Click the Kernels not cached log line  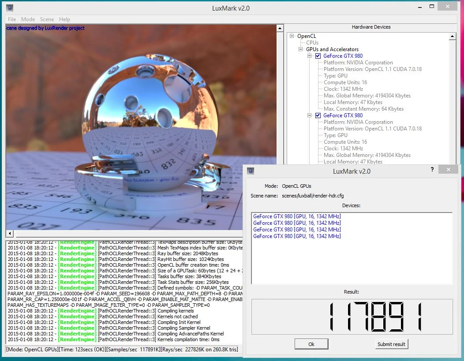click(x=103, y=316)
